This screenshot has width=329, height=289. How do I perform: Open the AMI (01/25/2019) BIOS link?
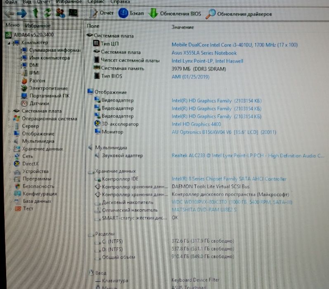pyautogui.click(x=191, y=77)
